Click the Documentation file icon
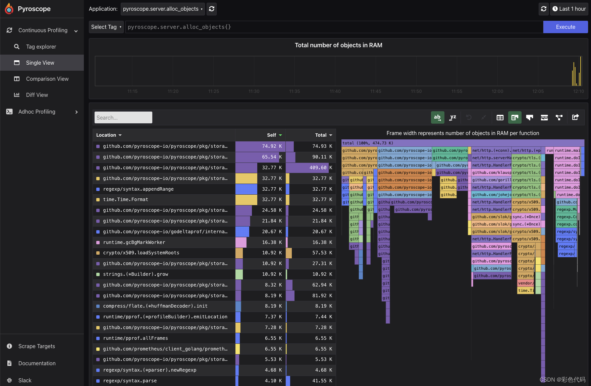Image resolution: width=591 pixels, height=386 pixels. coord(9,363)
